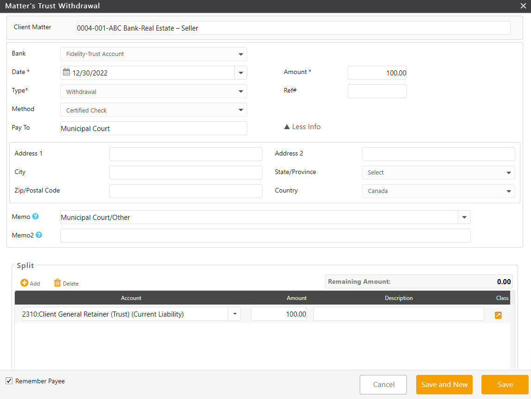Expand the Type dropdown showing Withdrawal
The height and width of the screenshot is (399, 531).
[153, 92]
